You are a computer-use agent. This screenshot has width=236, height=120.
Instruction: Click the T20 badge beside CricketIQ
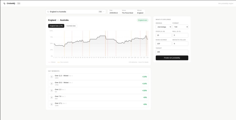tap(18, 3)
